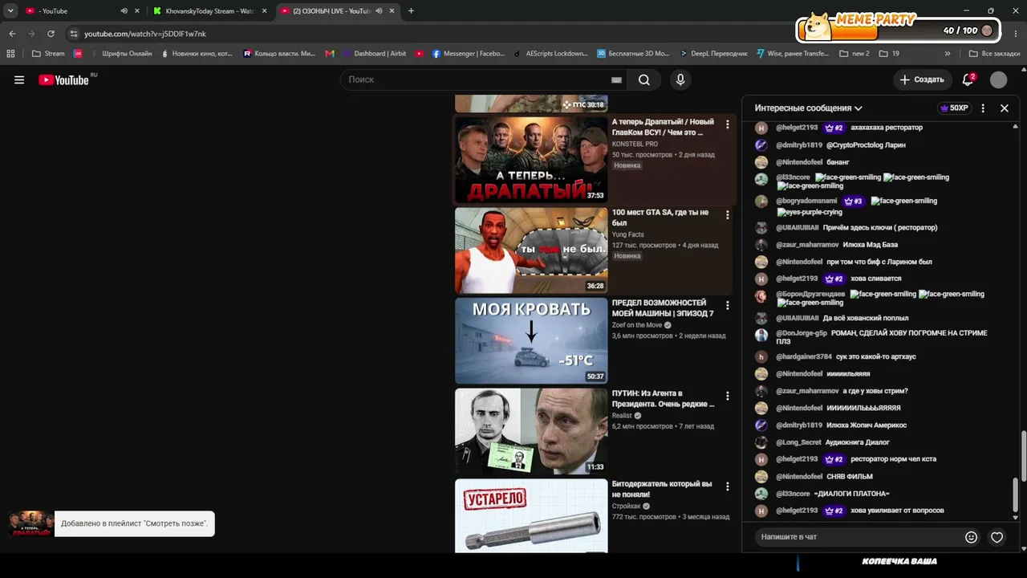Screen dimensions: 1027x578
Task: Open YouTube notifications bell
Action: tap(968, 79)
